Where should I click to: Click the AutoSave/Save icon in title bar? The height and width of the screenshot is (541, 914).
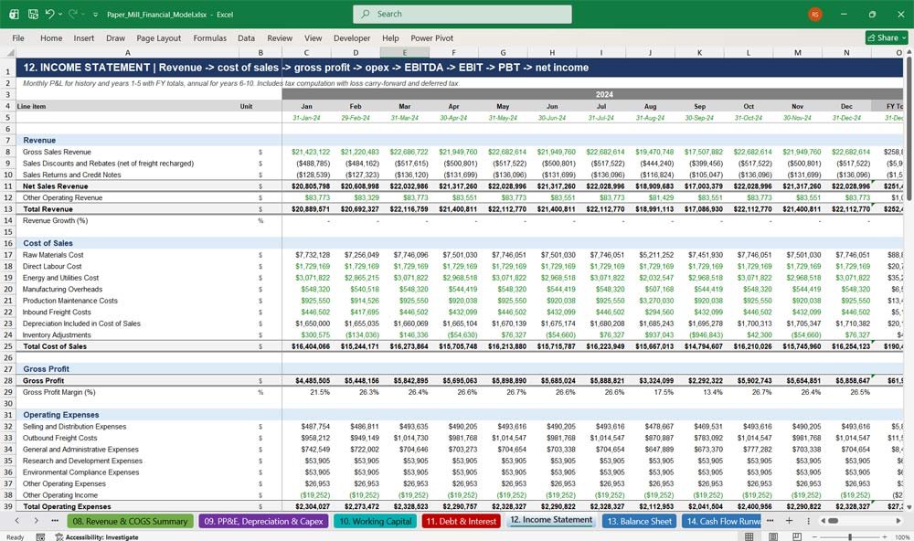click(x=33, y=14)
